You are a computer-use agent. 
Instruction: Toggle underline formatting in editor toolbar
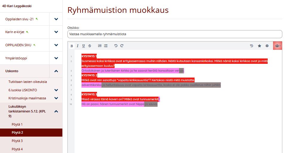[84, 46]
